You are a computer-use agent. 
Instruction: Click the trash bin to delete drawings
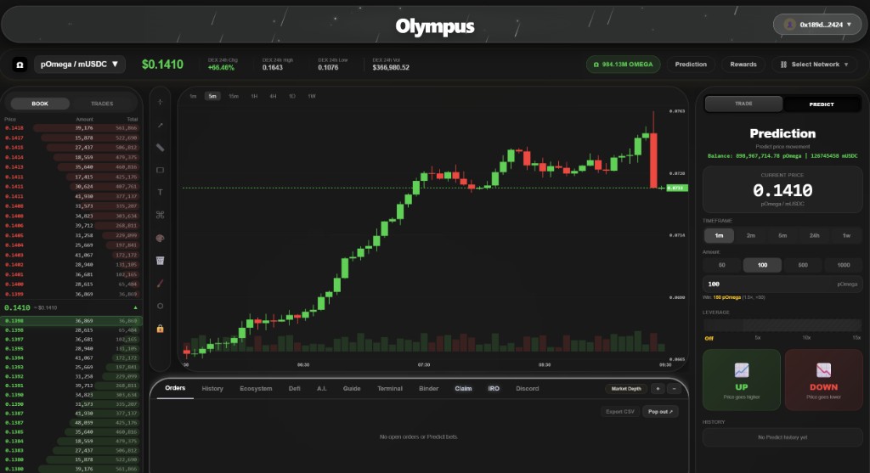160,261
